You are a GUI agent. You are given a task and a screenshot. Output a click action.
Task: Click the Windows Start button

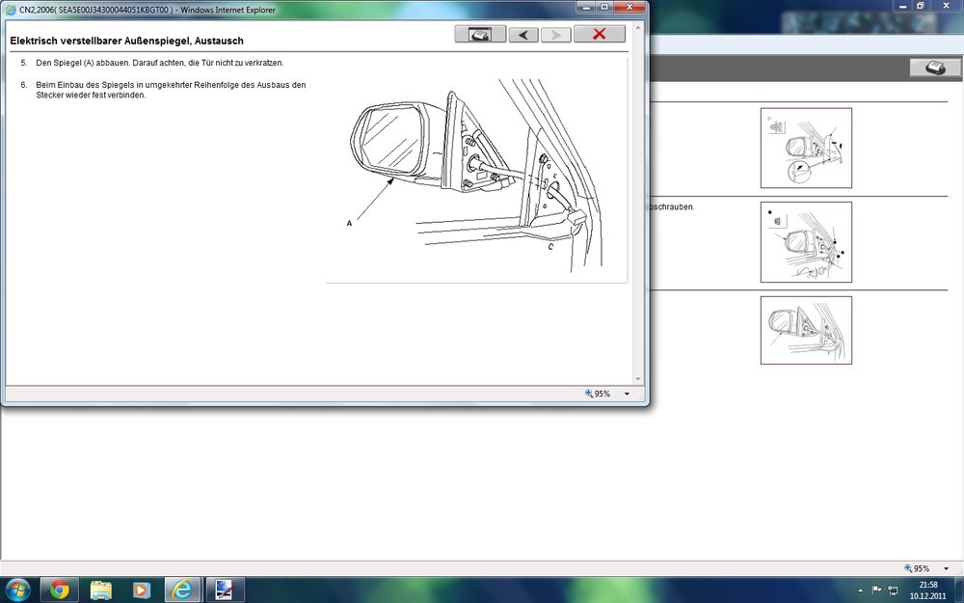(x=17, y=589)
